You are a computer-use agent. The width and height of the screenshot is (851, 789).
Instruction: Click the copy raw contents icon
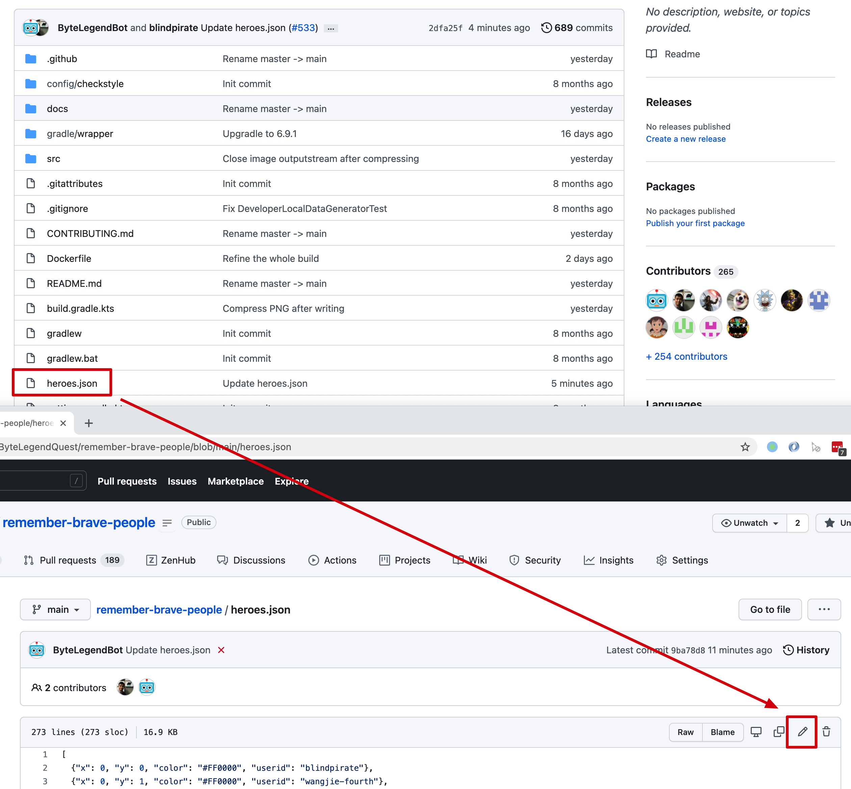779,732
